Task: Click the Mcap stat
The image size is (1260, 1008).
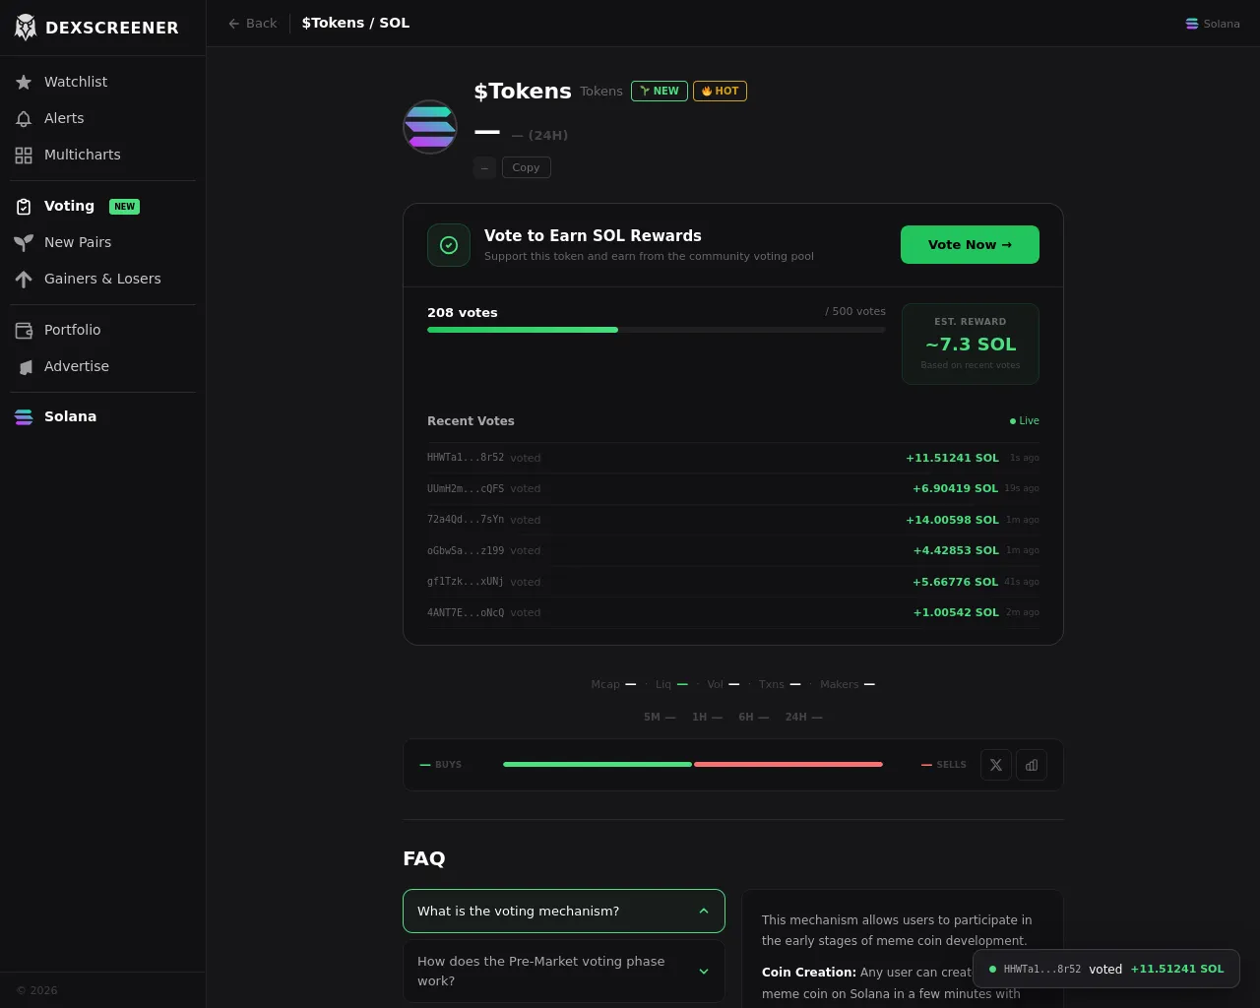Action: 613,684
